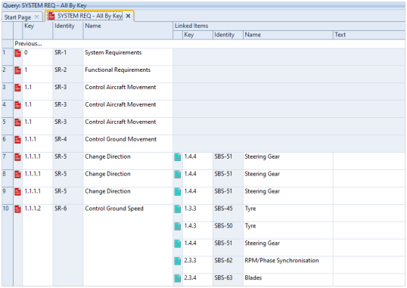The height and width of the screenshot is (288, 407).
Task: Click the SBS-62 linked identity cell
Action: 228,265
